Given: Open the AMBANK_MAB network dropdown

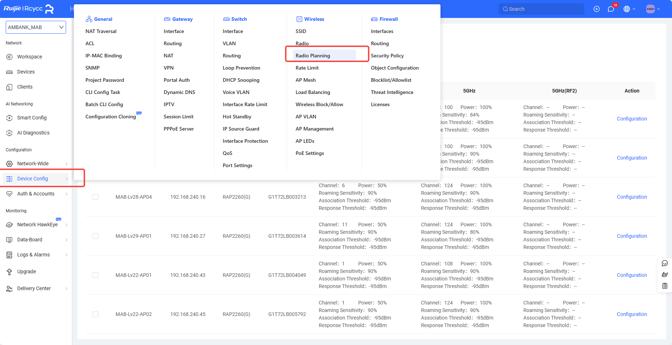Looking at the screenshot, I should coord(36,27).
